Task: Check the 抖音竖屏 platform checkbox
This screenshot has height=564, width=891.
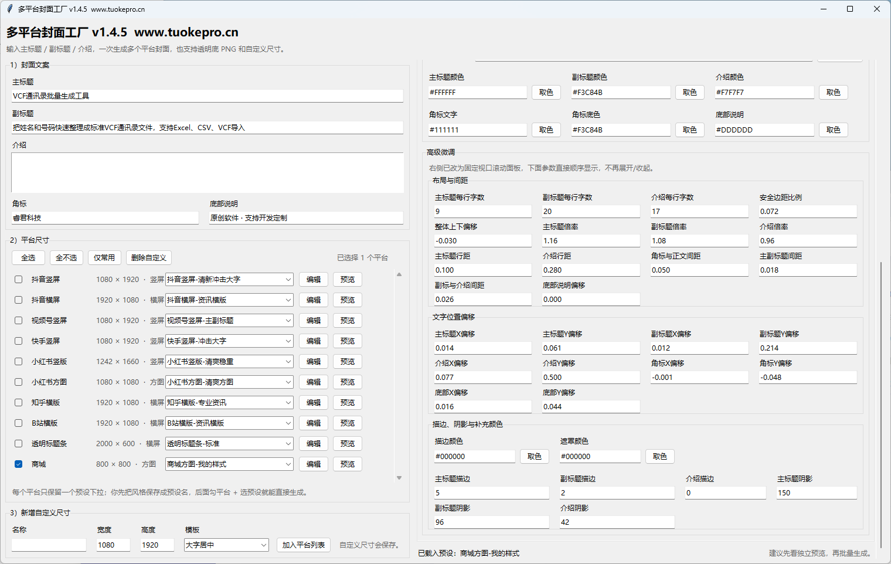Action: coord(19,280)
